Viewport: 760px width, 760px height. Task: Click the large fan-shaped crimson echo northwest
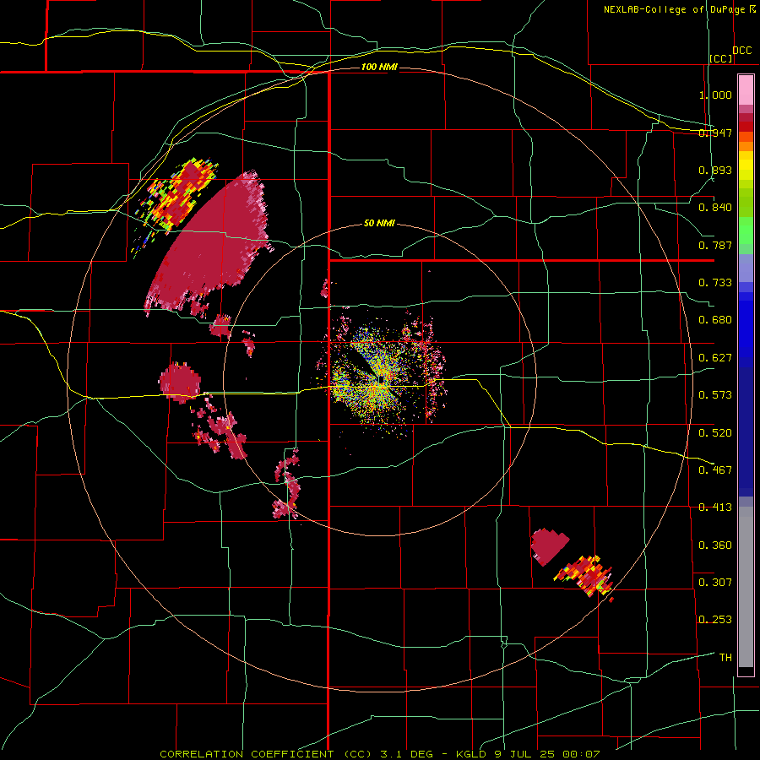[x=214, y=242]
